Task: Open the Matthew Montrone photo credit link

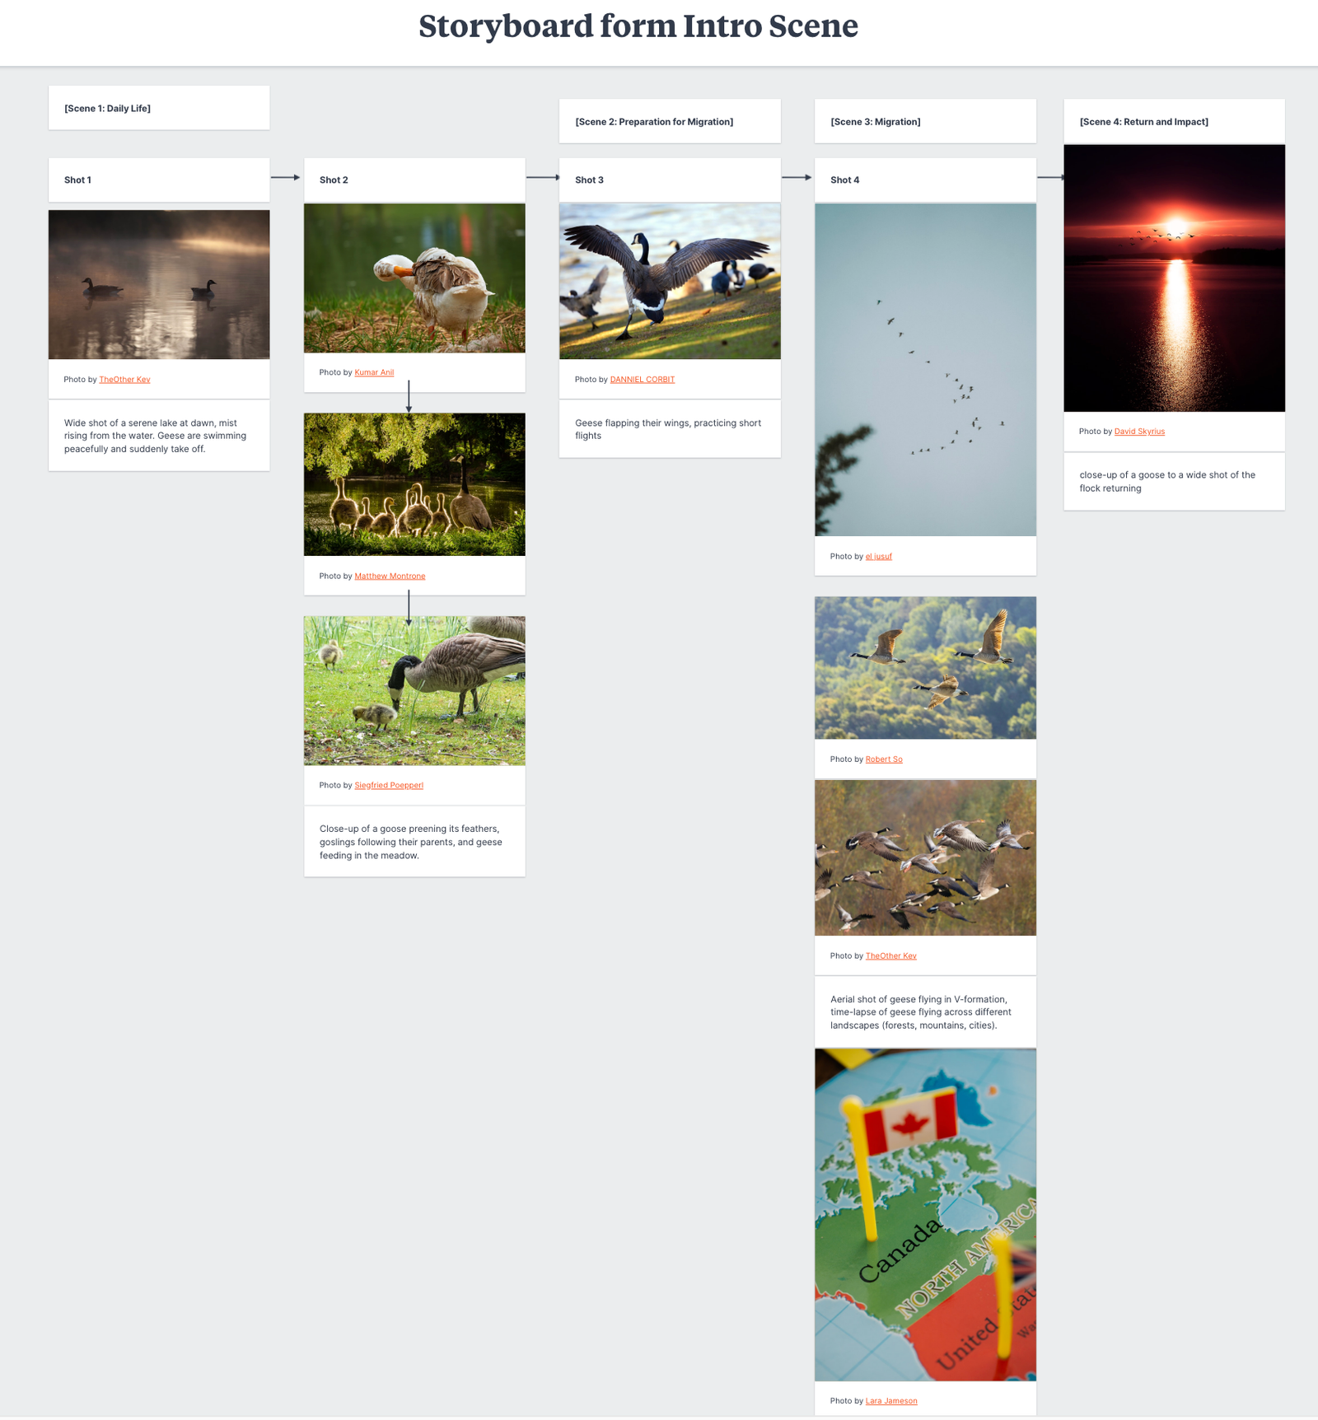Action: click(x=390, y=576)
